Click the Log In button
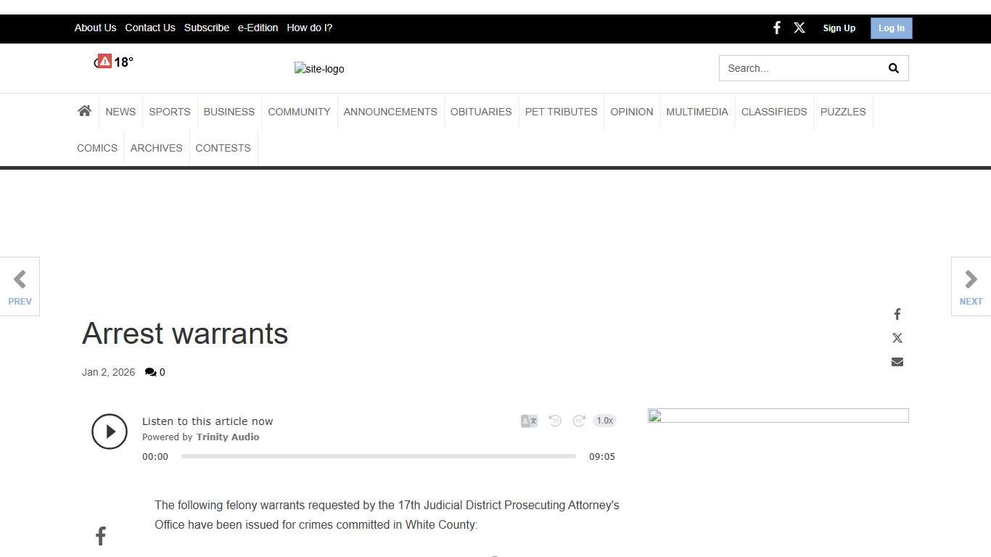991x557 pixels. point(891,28)
